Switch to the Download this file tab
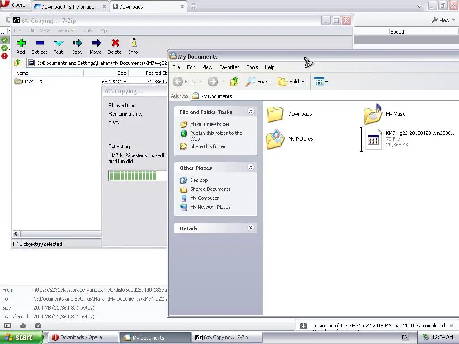 [70, 6]
